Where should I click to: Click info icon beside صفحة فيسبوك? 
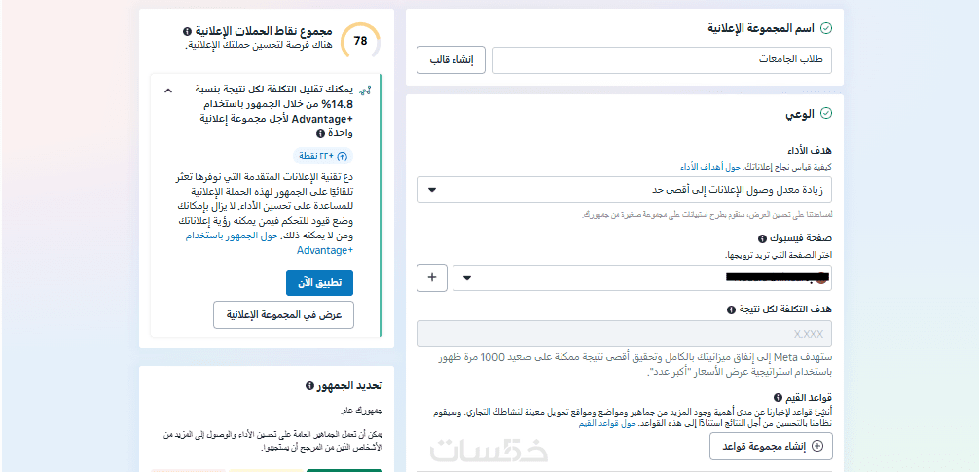pyautogui.click(x=762, y=239)
